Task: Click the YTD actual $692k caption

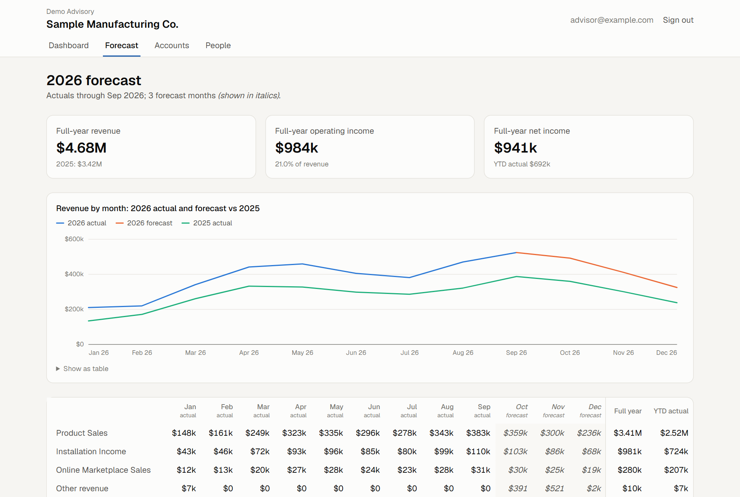Action: pyautogui.click(x=522, y=164)
